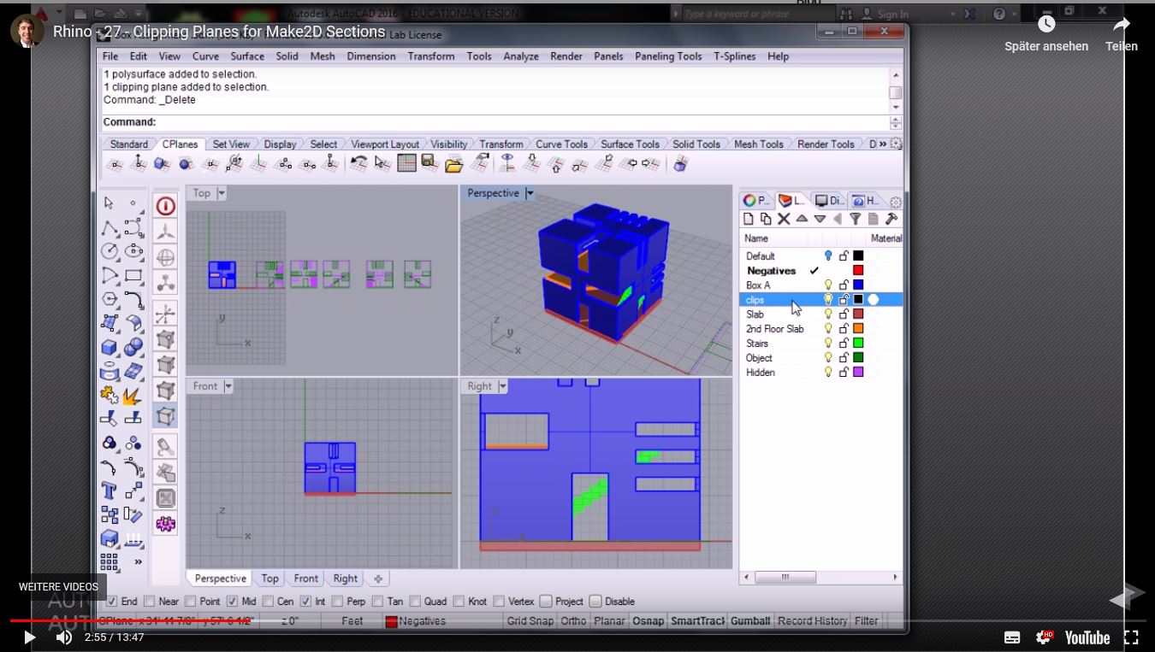Open the Paneling Tools menu
Viewport: 1155px width, 652px height.
(x=668, y=56)
